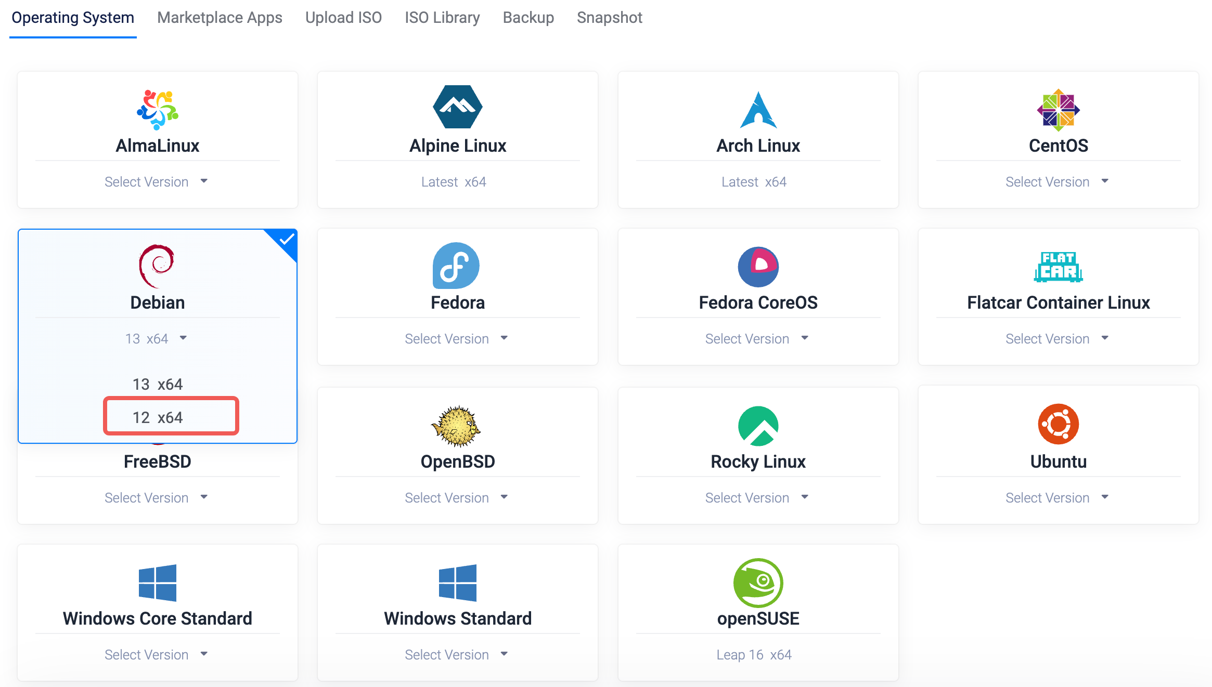This screenshot has width=1212, height=687.
Task: Select Alpine Linux Latest x64
Action: click(454, 182)
